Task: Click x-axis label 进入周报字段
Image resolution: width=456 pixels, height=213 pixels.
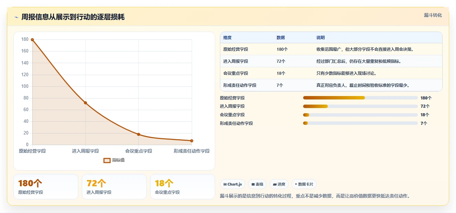Action: pyautogui.click(x=86, y=151)
